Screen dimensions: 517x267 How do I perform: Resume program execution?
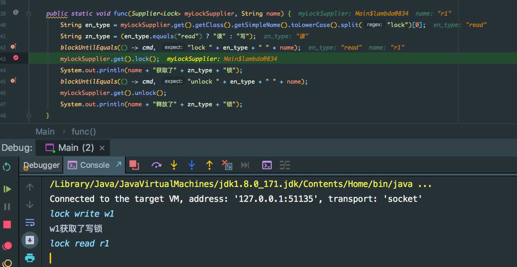click(7, 189)
